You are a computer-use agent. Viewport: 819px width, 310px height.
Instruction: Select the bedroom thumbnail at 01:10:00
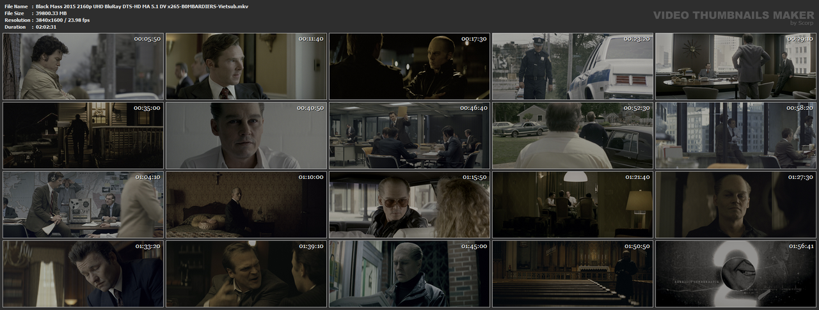pyautogui.click(x=246, y=205)
